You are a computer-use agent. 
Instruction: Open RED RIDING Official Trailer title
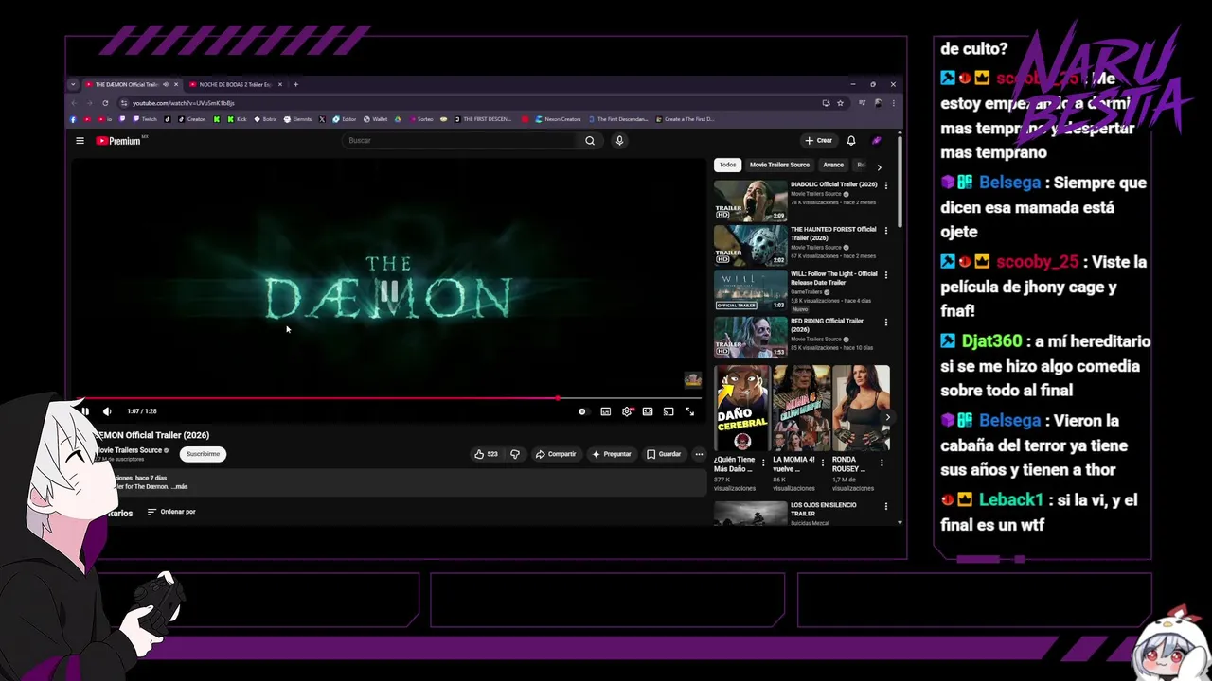827,324
